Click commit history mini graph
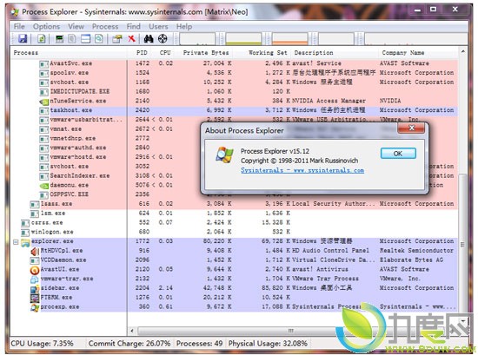This screenshot has width=478, height=355. (x=243, y=39)
